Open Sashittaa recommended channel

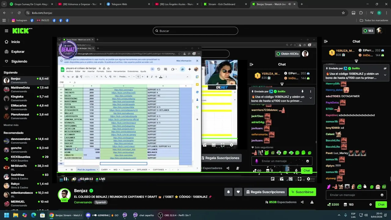click(26, 177)
